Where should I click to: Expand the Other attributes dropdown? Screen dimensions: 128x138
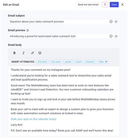[x=103, y=62]
